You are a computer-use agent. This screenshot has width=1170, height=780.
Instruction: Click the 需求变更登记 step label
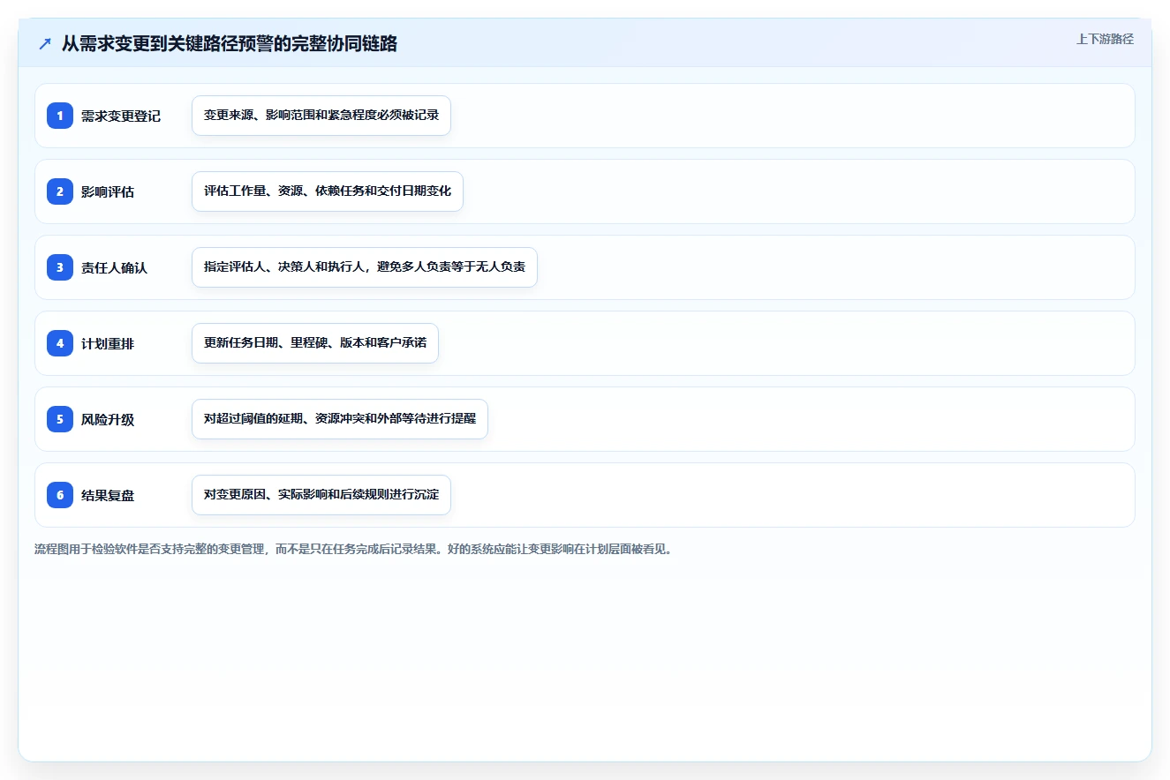coord(121,116)
